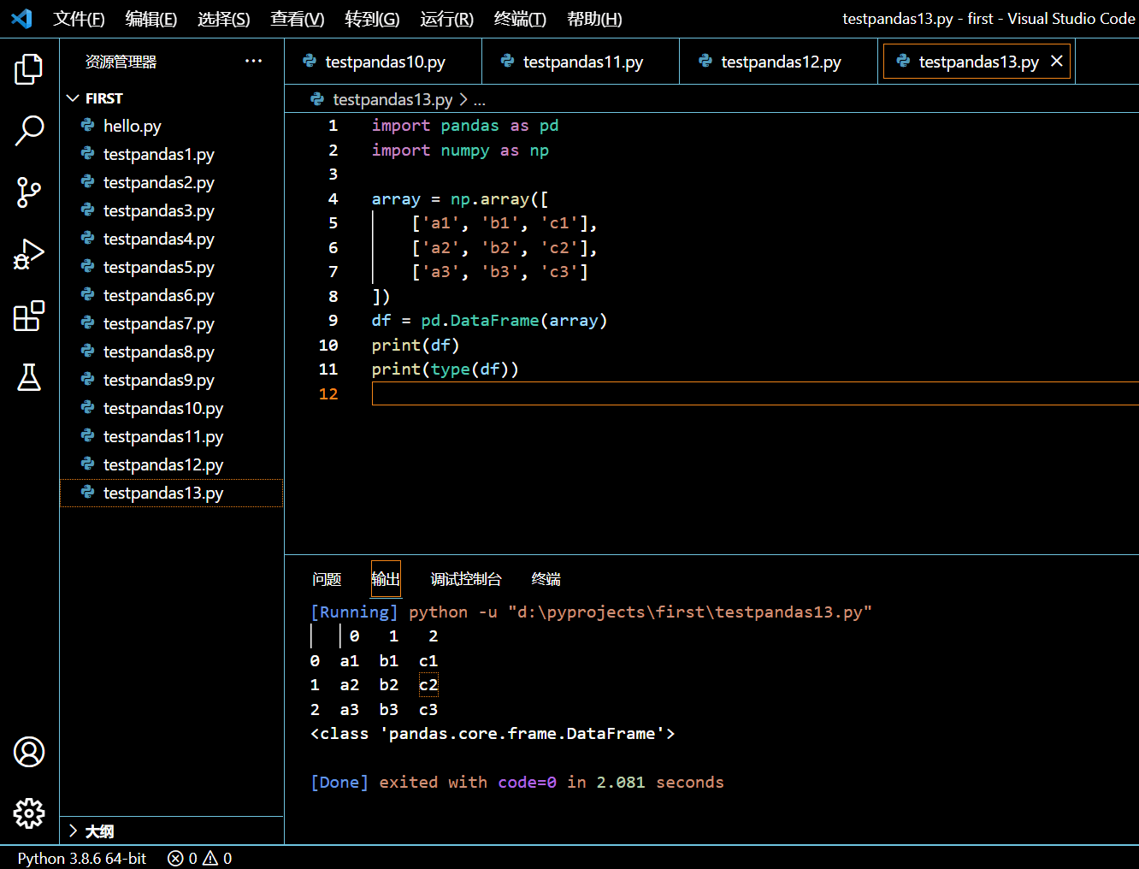Open testpandas10.py in the explorer list
1139x869 pixels.
pyautogui.click(x=171, y=408)
